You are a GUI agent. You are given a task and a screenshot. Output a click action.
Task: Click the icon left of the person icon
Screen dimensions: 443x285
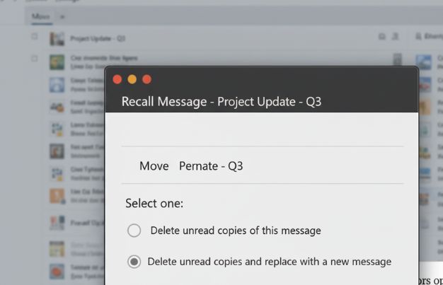click(382, 37)
